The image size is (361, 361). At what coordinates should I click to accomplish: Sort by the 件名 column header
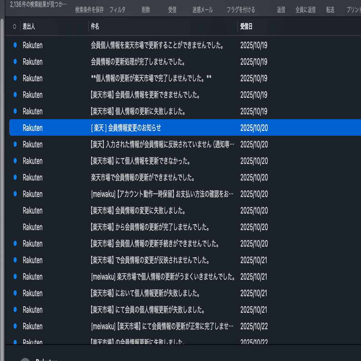(x=95, y=27)
